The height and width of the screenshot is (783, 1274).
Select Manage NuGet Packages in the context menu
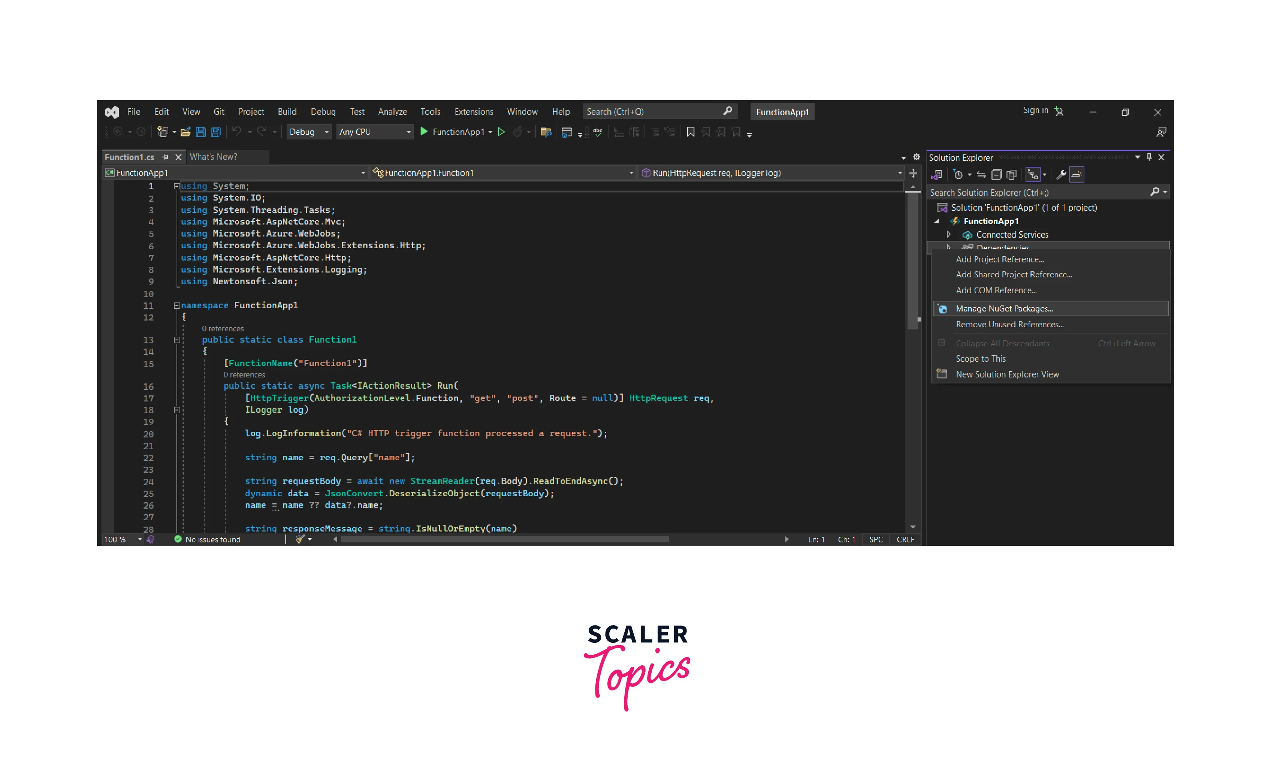tap(1004, 308)
